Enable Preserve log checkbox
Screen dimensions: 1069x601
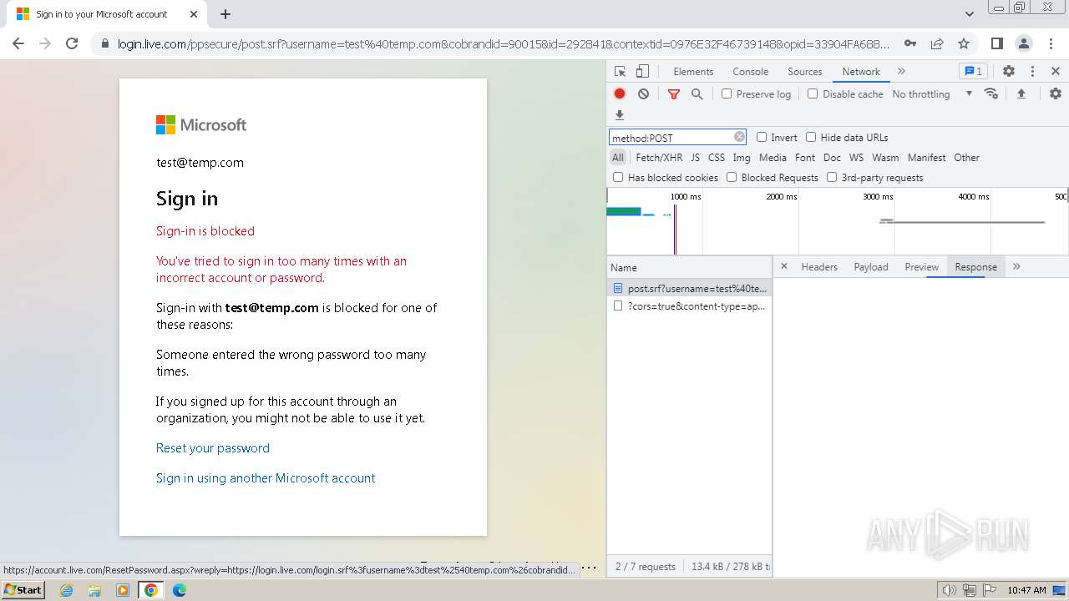coord(727,93)
